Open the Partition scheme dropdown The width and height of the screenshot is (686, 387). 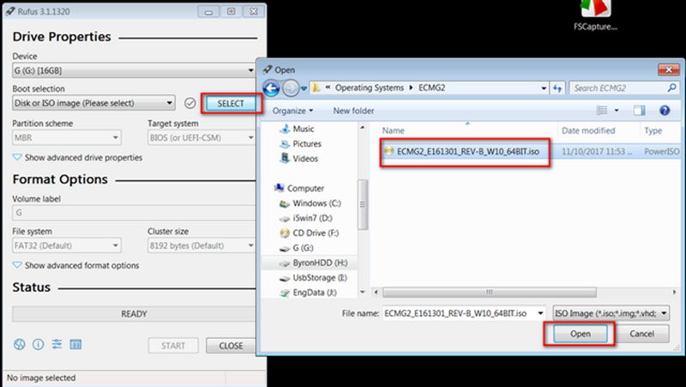pyautogui.click(x=67, y=137)
